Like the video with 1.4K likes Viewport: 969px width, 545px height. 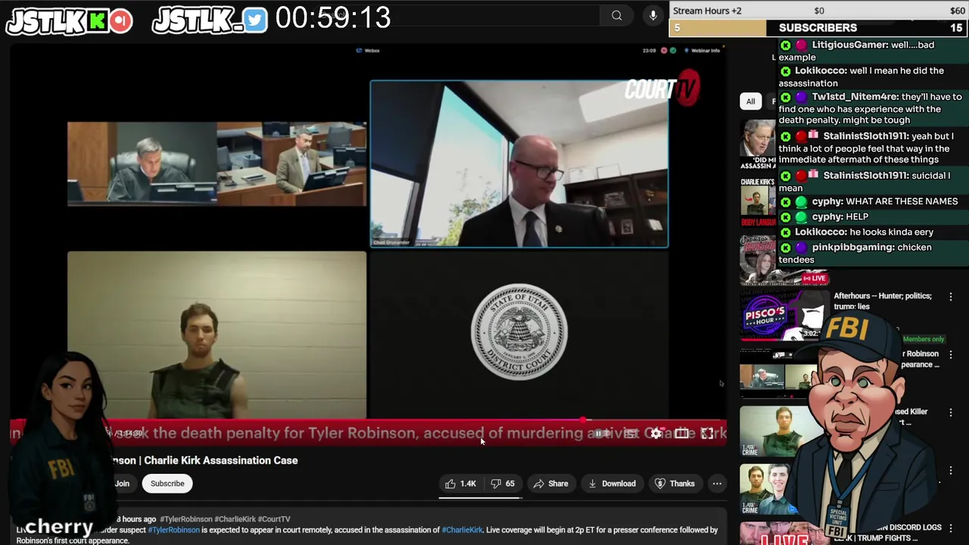[460, 484]
